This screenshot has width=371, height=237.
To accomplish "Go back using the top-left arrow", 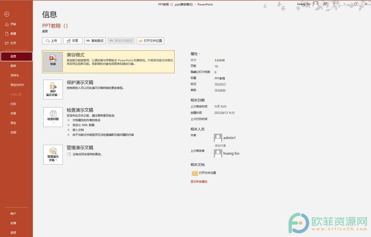I will (7, 14).
